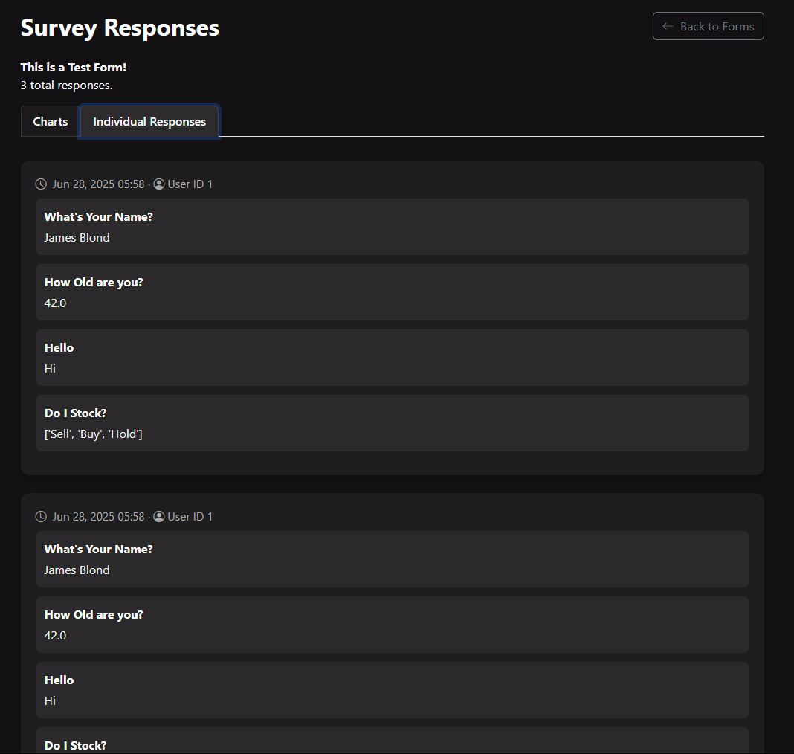The image size is (794, 754).
Task: Click the clock icon in the second response
Action: point(41,517)
